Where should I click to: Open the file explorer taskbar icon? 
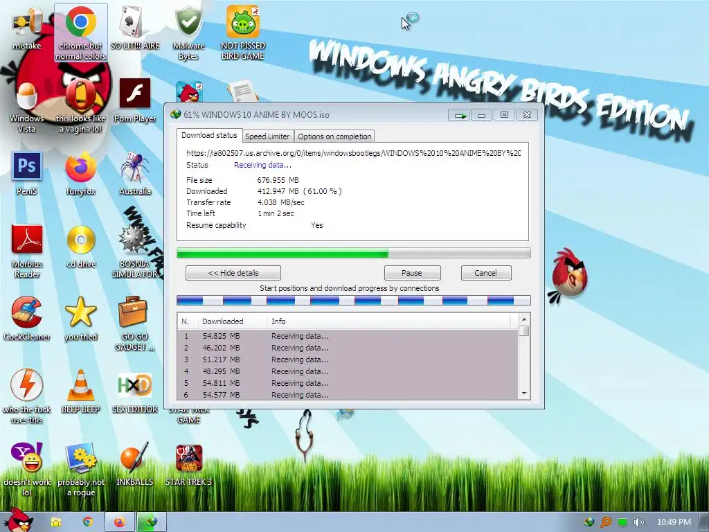point(56,522)
